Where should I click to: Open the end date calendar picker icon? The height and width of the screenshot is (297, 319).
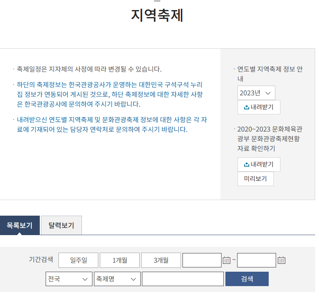coord(282,260)
